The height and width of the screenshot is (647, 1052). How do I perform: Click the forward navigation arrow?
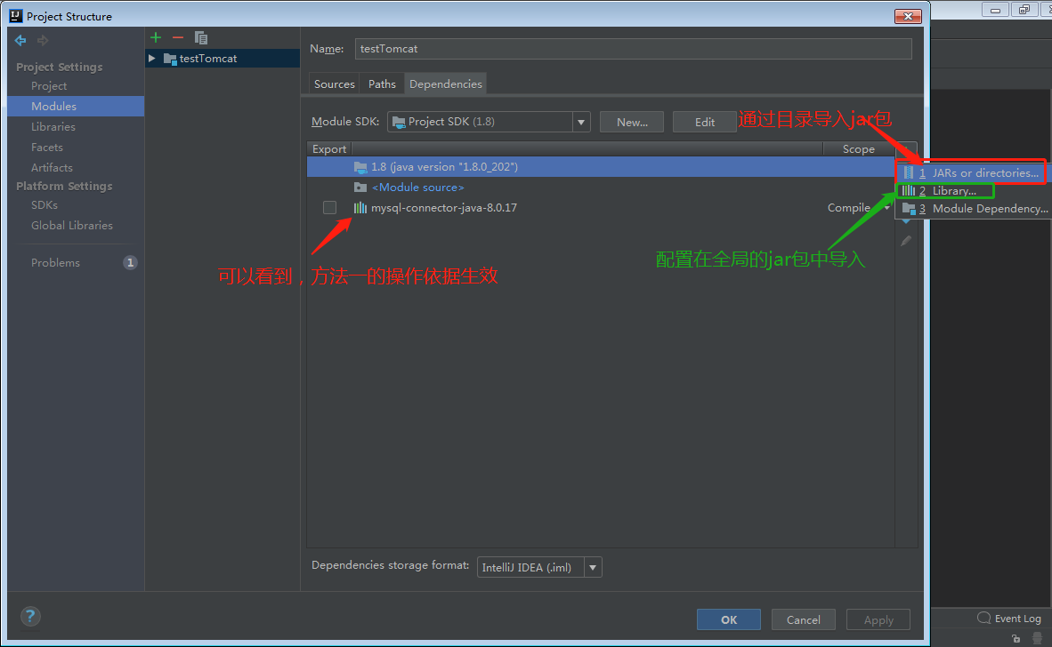43,40
